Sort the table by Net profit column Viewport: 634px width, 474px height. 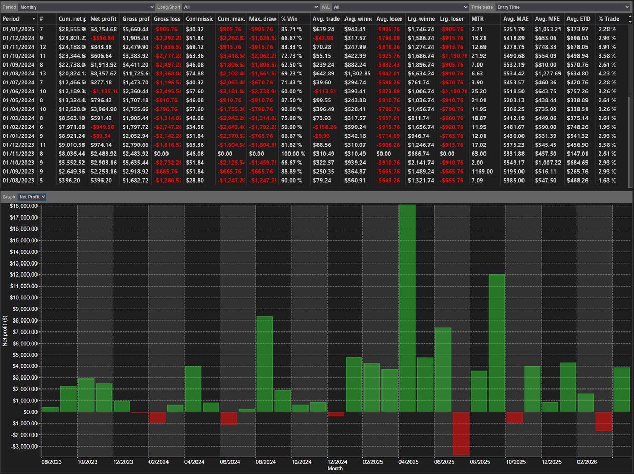pos(104,18)
